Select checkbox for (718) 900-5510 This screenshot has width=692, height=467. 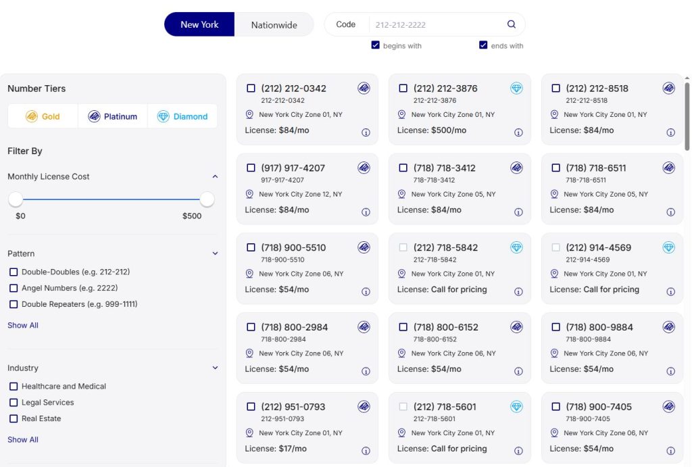(x=251, y=247)
